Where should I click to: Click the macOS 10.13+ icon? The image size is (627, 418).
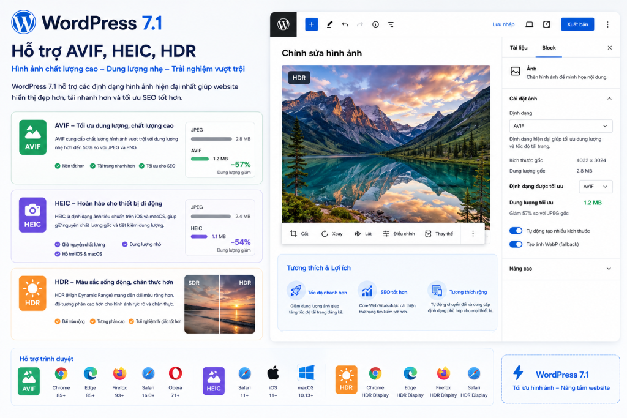[306, 373]
